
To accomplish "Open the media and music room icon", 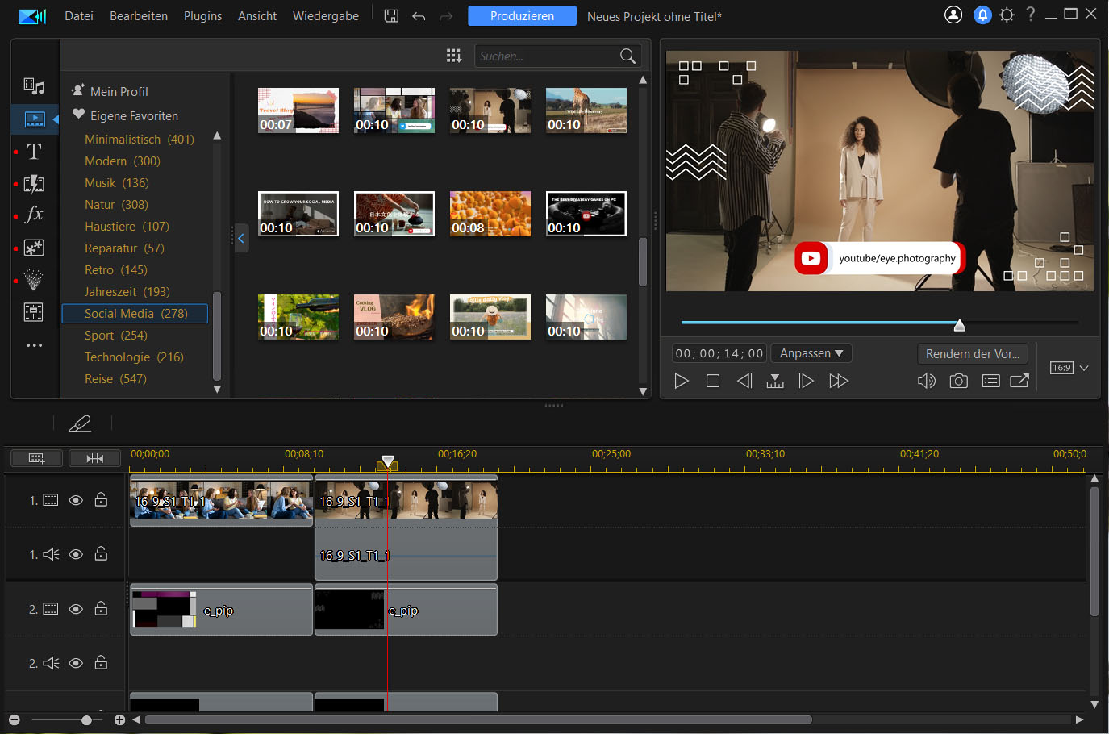I will point(34,86).
